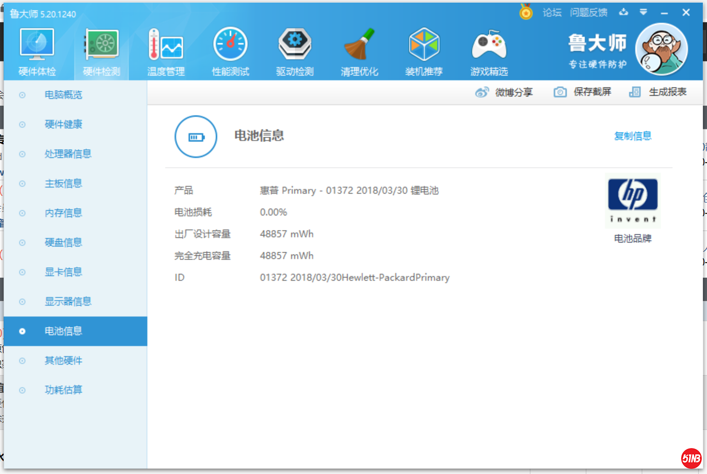Click the HP battery brand logo

[x=632, y=201]
